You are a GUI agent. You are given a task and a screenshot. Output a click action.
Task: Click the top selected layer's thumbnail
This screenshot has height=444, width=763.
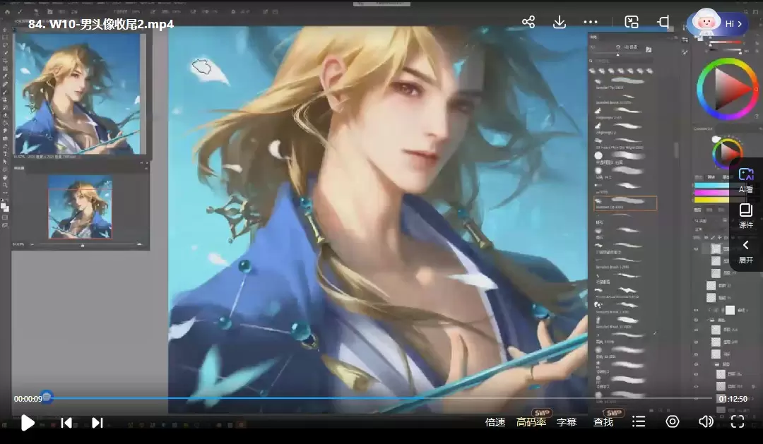point(716,249)
